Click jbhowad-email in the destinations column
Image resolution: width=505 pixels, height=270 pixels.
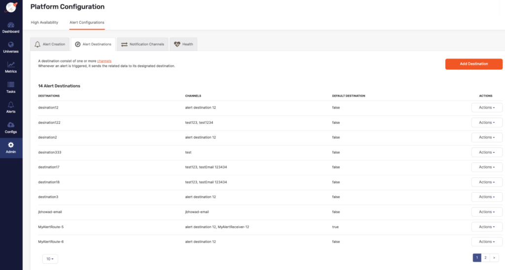coord(50,212)
